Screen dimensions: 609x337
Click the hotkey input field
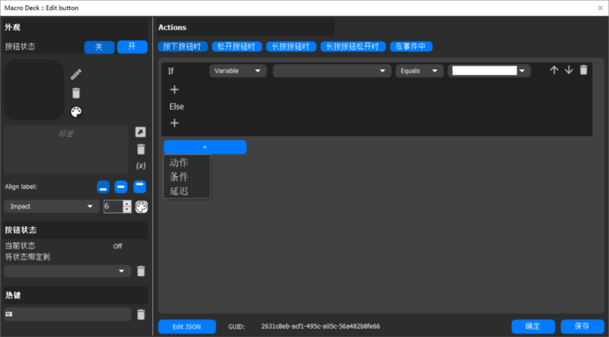(x=68, y=314)
